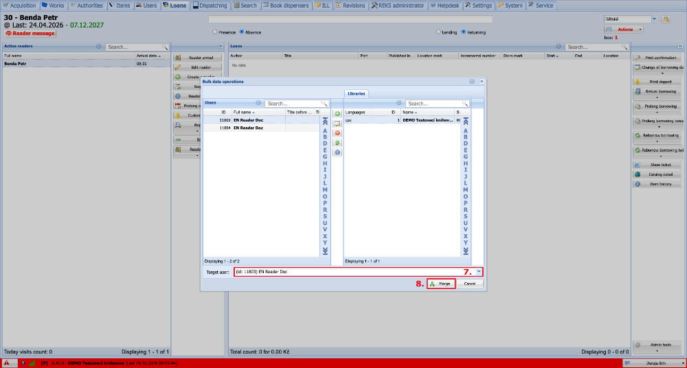The image size is (687, 368).
Task: Click the red remove icon in dialog
Action: [x=337, y=133]
